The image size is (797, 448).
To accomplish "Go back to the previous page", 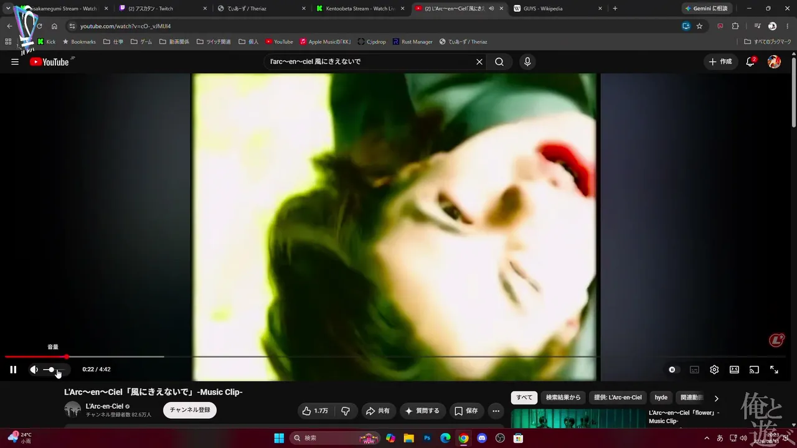I will tap(9, 26).
